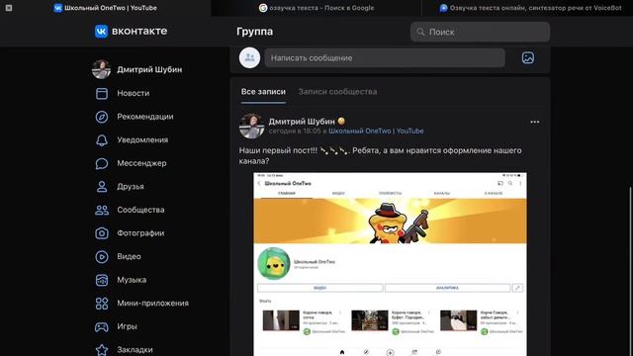Open Игры gamepad icon

click(x=102, y=326)
